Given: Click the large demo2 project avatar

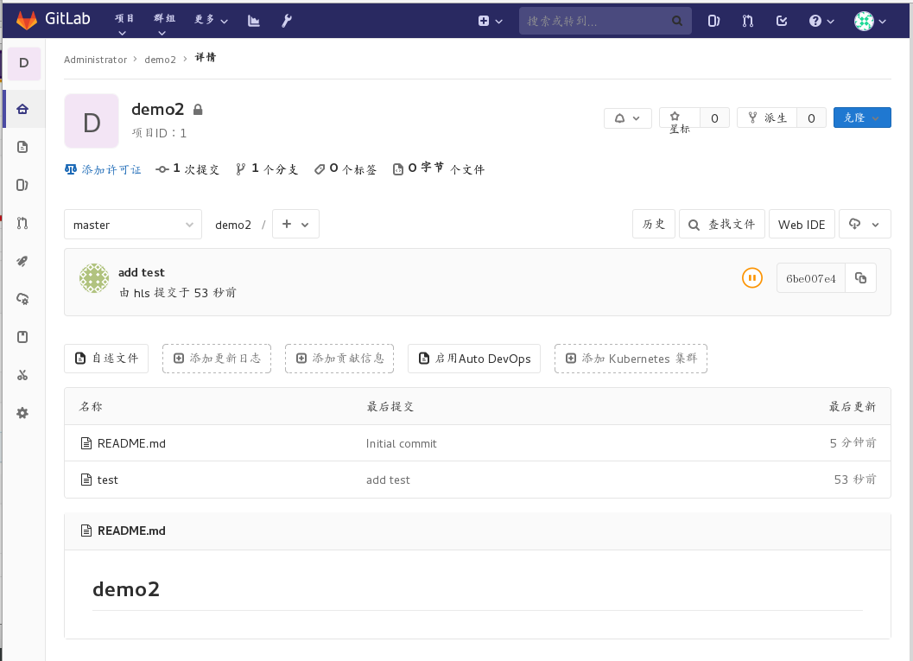Looking at the screenshot, I should pos(92,121).
